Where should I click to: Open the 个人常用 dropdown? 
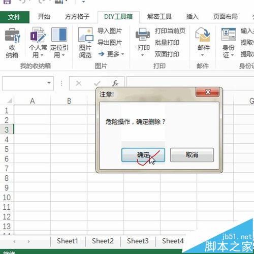point(38,43)
